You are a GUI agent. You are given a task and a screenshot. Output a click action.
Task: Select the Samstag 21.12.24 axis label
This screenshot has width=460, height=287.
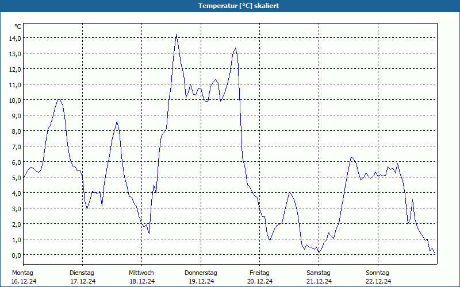(x=319, y=277)
